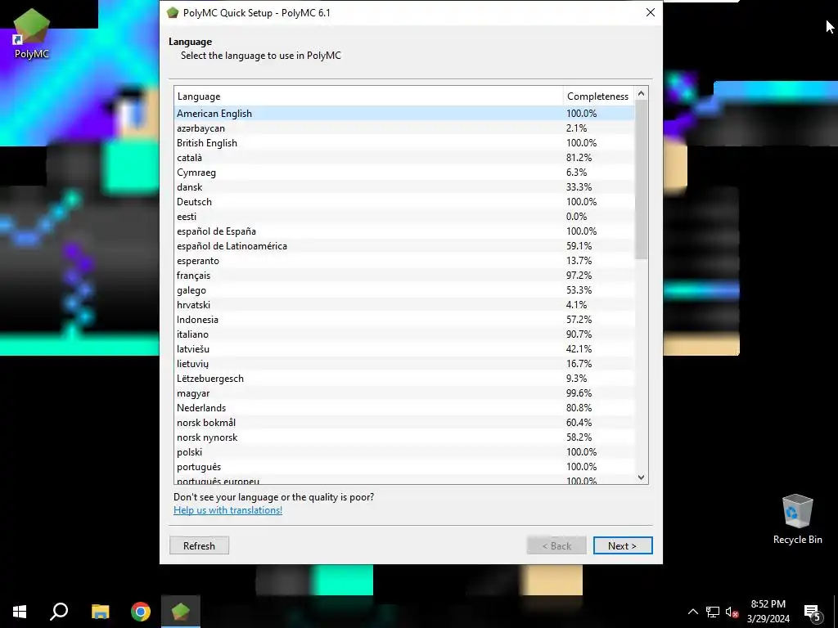
Task: Select the dansk language row
Action: 404,187
